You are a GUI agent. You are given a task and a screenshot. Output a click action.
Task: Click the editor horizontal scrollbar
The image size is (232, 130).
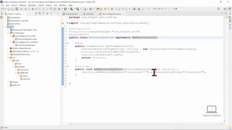coord(146,124)
